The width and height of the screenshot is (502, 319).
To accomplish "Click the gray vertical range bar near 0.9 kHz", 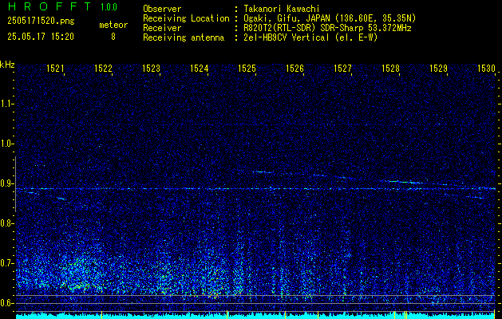I will click(15, 184).
